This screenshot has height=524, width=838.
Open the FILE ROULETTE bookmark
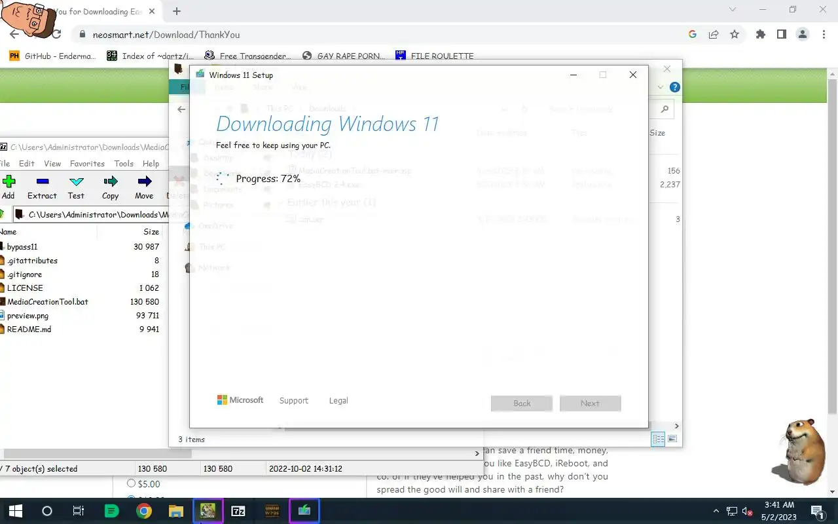pyautogui.click(x=434, y=56)
